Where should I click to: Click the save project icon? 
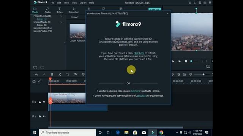pos(200,3)
